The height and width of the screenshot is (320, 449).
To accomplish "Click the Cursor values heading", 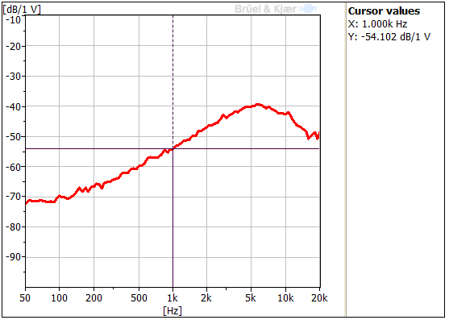I will point(384,10).
